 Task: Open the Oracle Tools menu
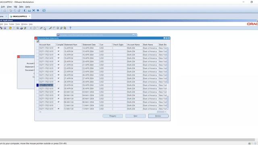(18, 24)
